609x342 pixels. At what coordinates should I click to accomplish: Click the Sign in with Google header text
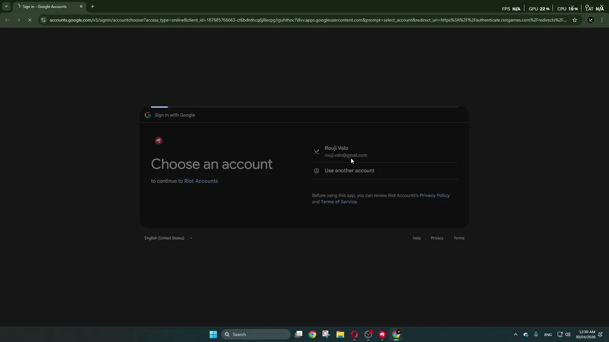coord(175,115)
